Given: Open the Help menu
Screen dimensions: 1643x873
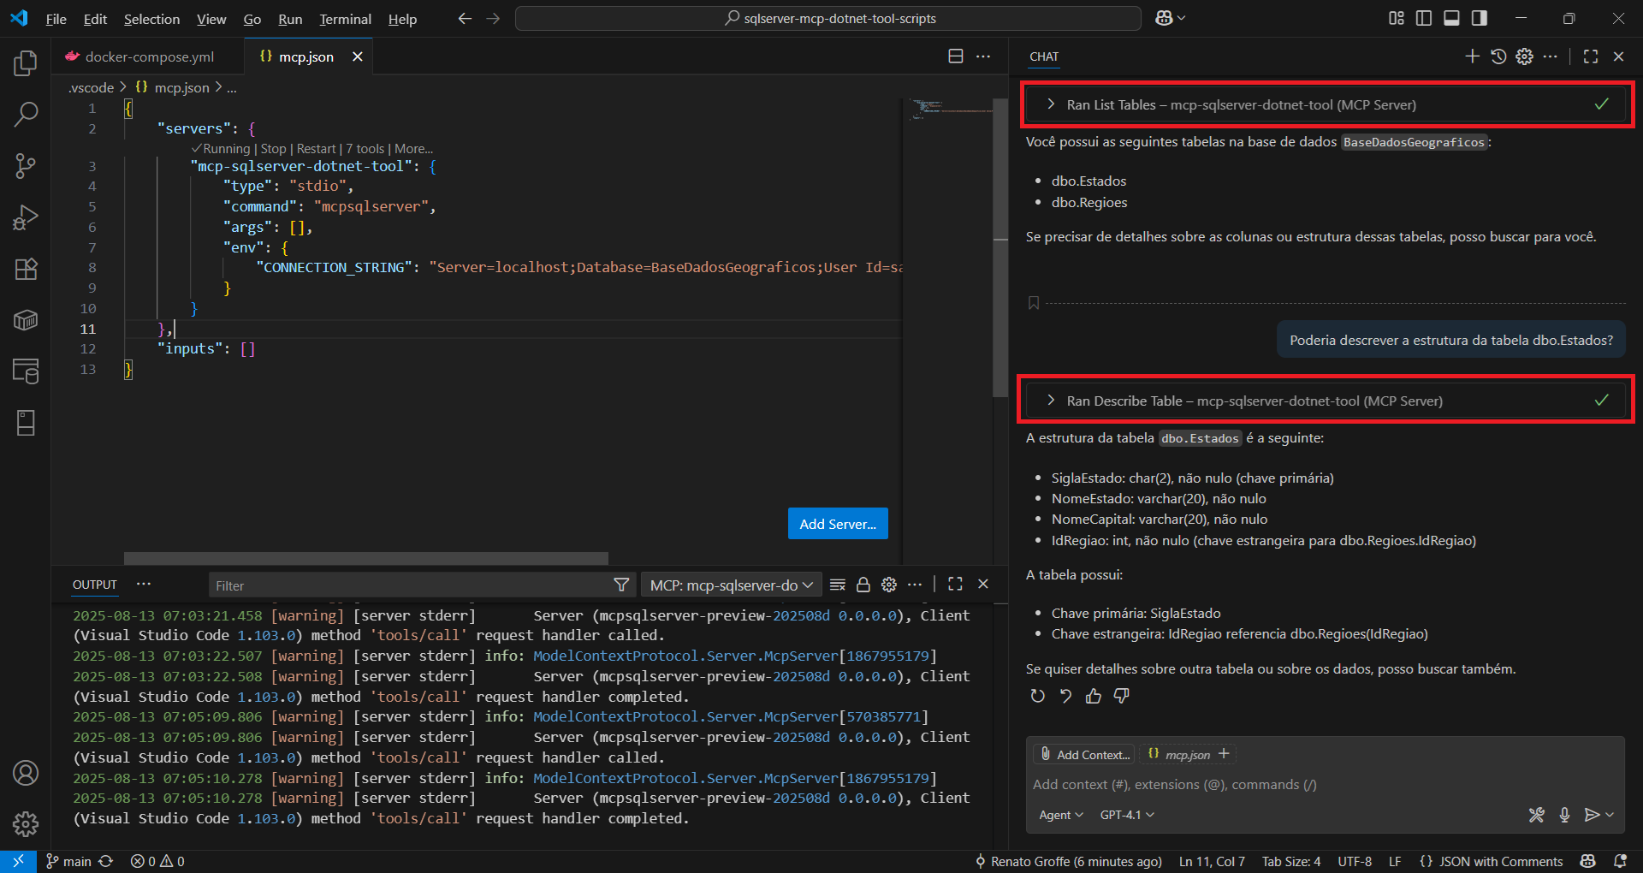Looking at the screenshot, I should (402, 19).
